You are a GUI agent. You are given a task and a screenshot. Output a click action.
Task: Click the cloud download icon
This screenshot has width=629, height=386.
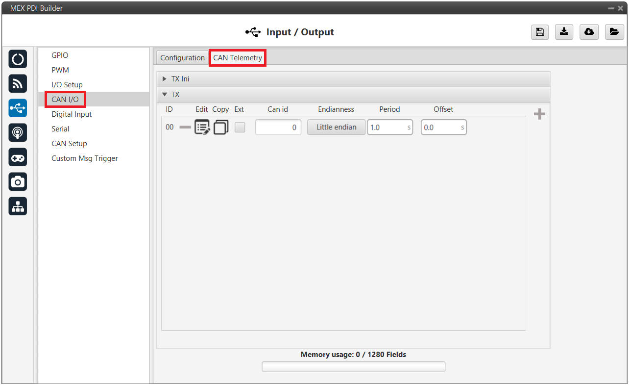click(x=589, y=32)
